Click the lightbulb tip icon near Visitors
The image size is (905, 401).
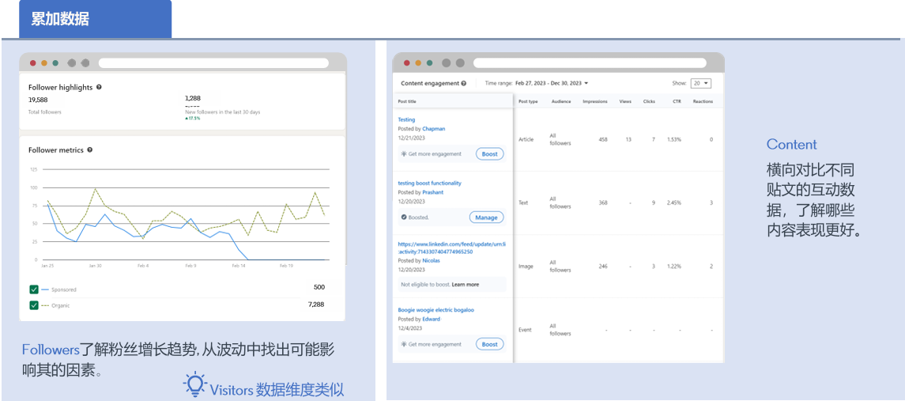[x=194, y=384]
